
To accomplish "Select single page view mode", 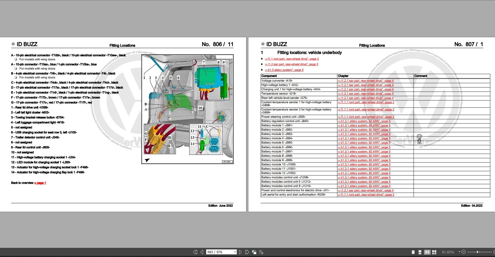I will [x=413, y=252].
